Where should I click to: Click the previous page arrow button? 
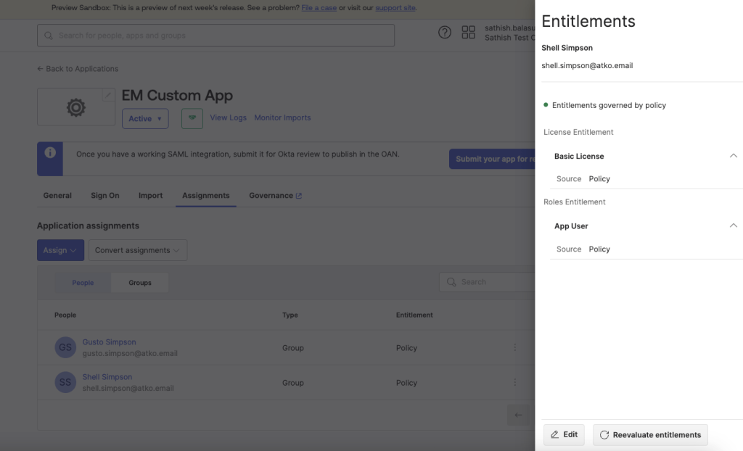click(518, 415)
